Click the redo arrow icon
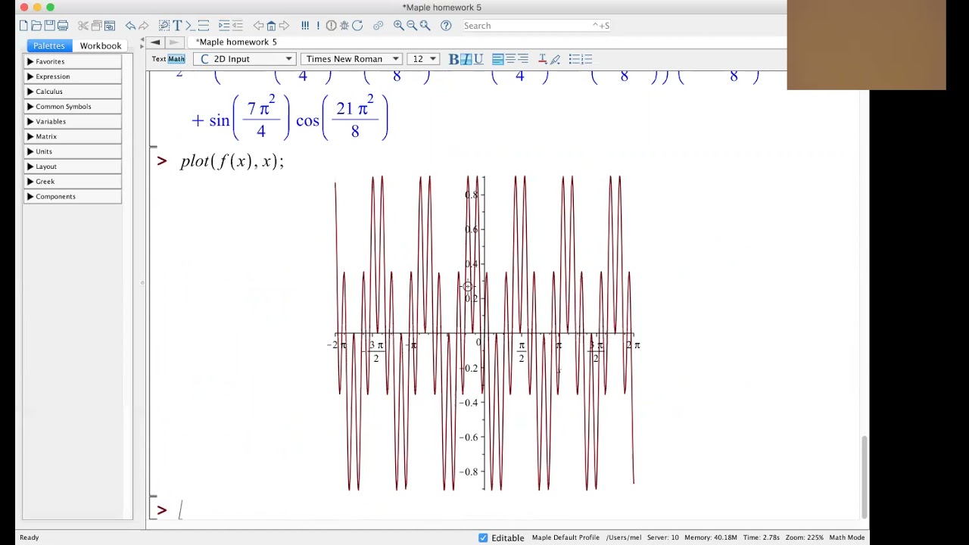The height and width of the screenshot is (545, 969). pyautogui.click(x=143, y=26)
